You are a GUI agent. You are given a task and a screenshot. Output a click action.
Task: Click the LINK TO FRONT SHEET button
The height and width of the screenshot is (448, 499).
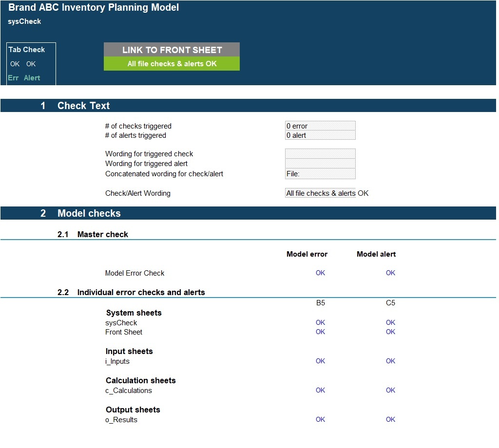pos(172,50)
